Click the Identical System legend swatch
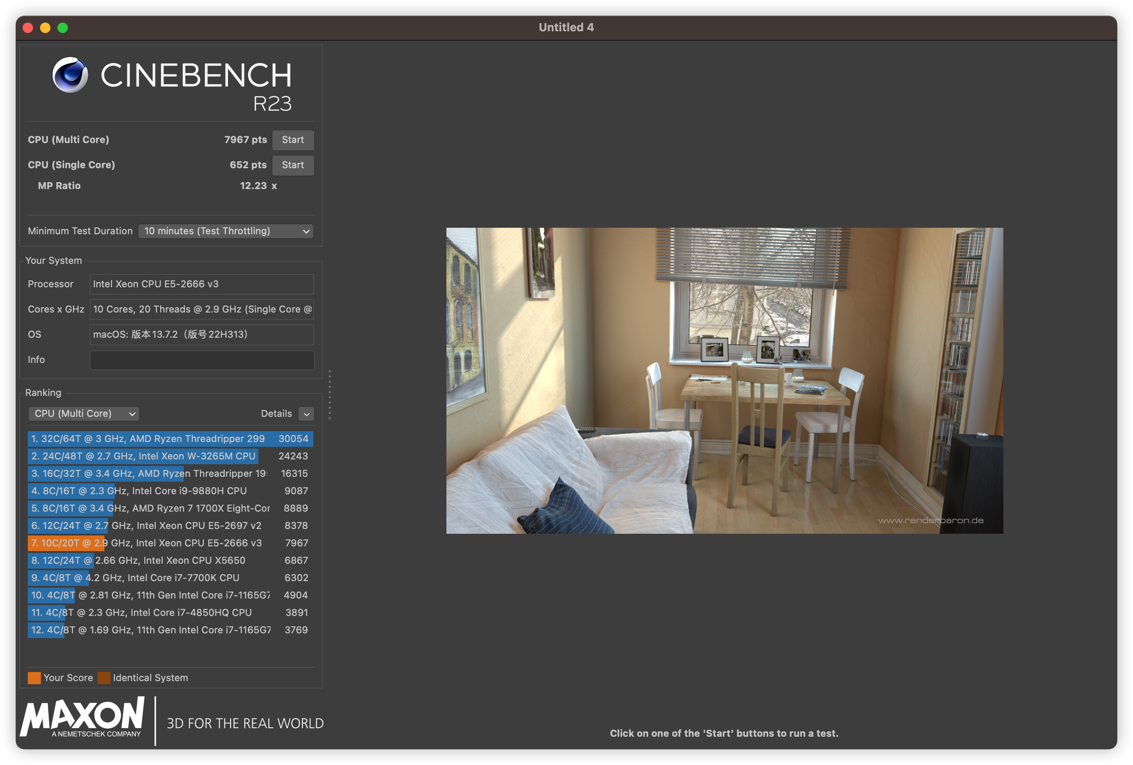The height and width of the screenshot is (765, 1133). coord(104,677)
